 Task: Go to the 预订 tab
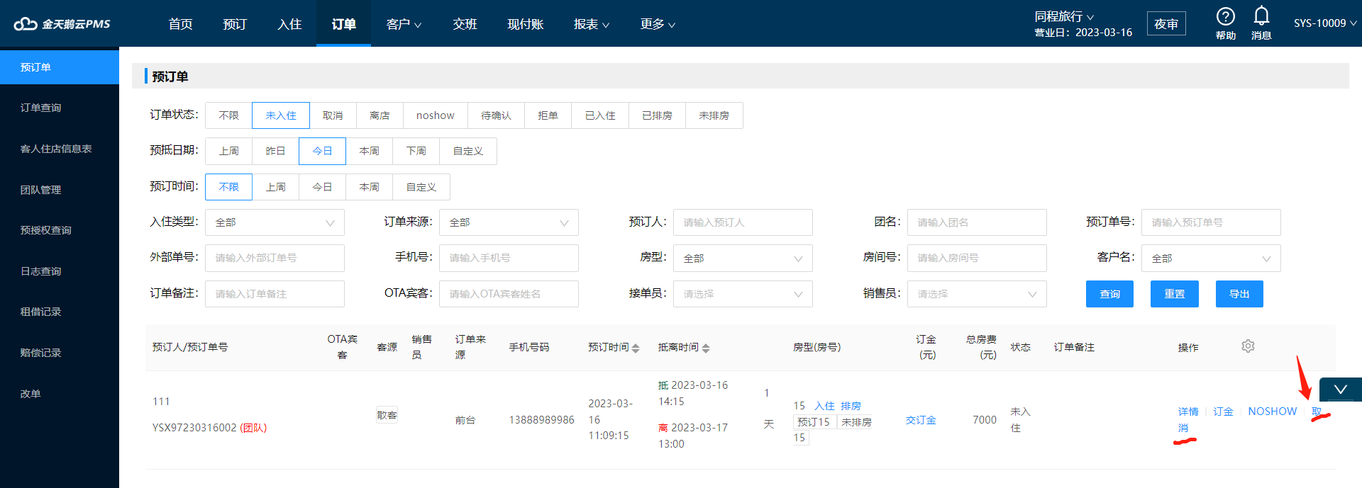235,24
